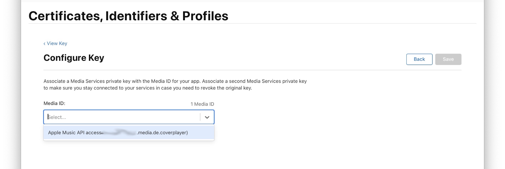Click the vertical divider beside the dropdown arrow
Viewport: 505px width, 169px height.
tap(200, 117)
